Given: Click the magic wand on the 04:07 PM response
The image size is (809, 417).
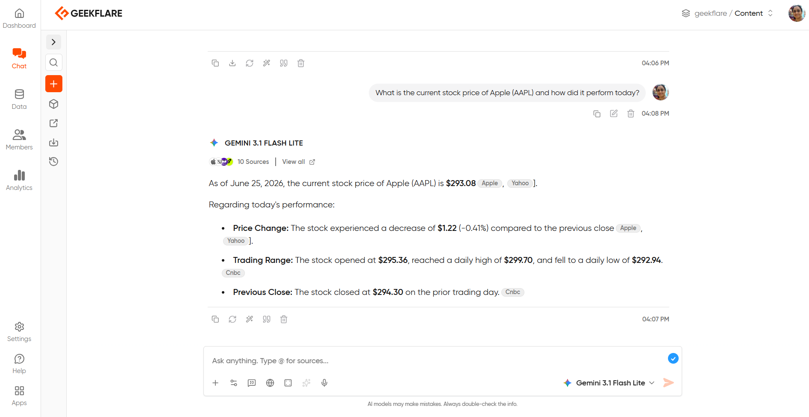Looking at the screenshot, I should pyautogui.click(x=250, y=319).
